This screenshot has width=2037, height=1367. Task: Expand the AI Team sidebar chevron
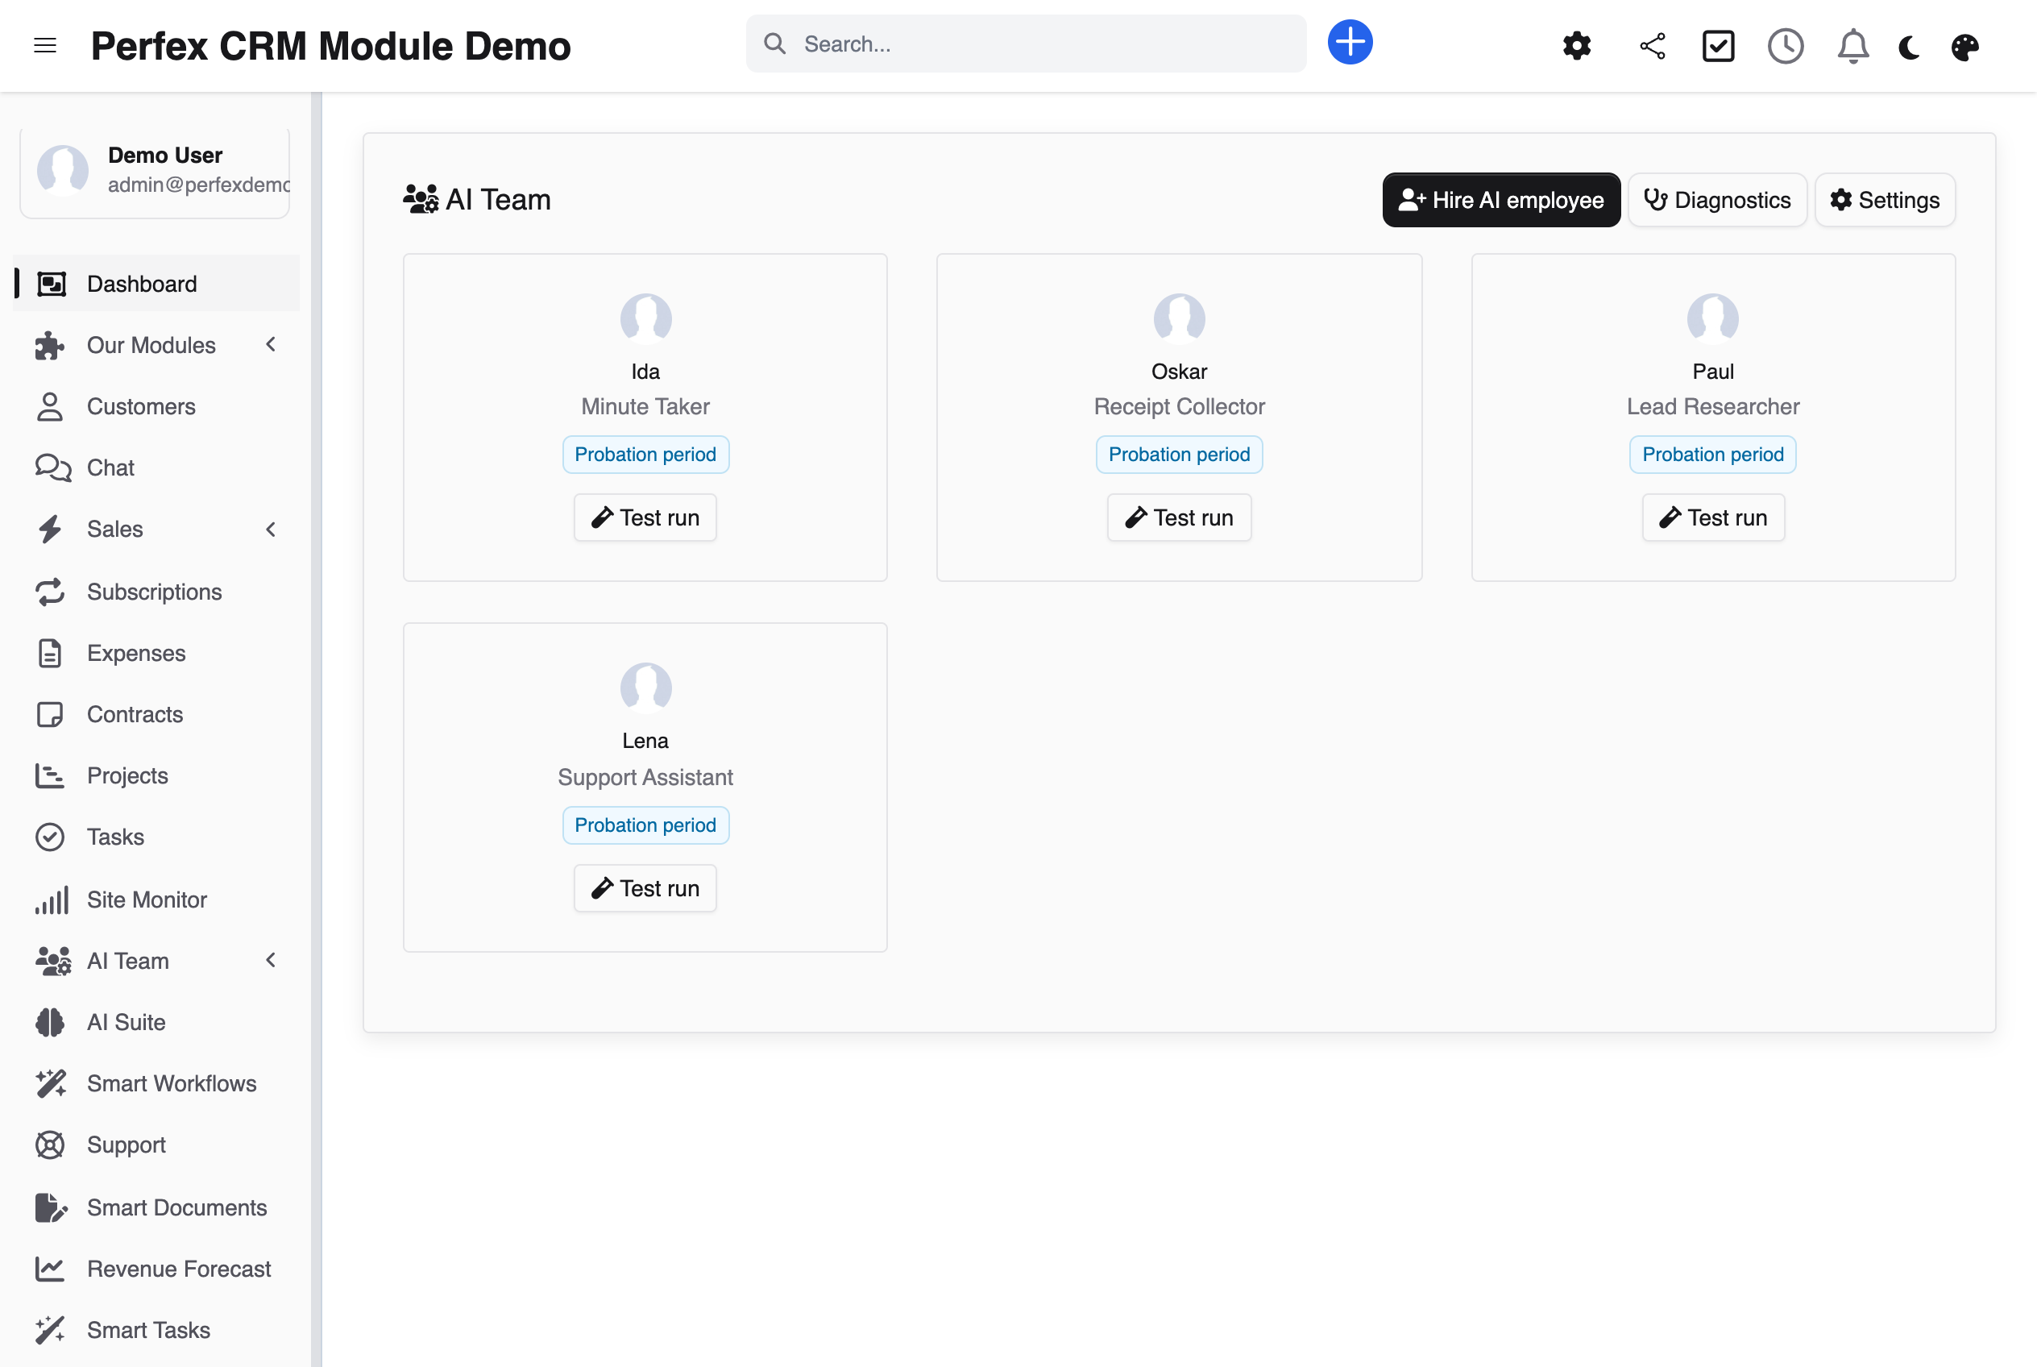click(271, 960)
